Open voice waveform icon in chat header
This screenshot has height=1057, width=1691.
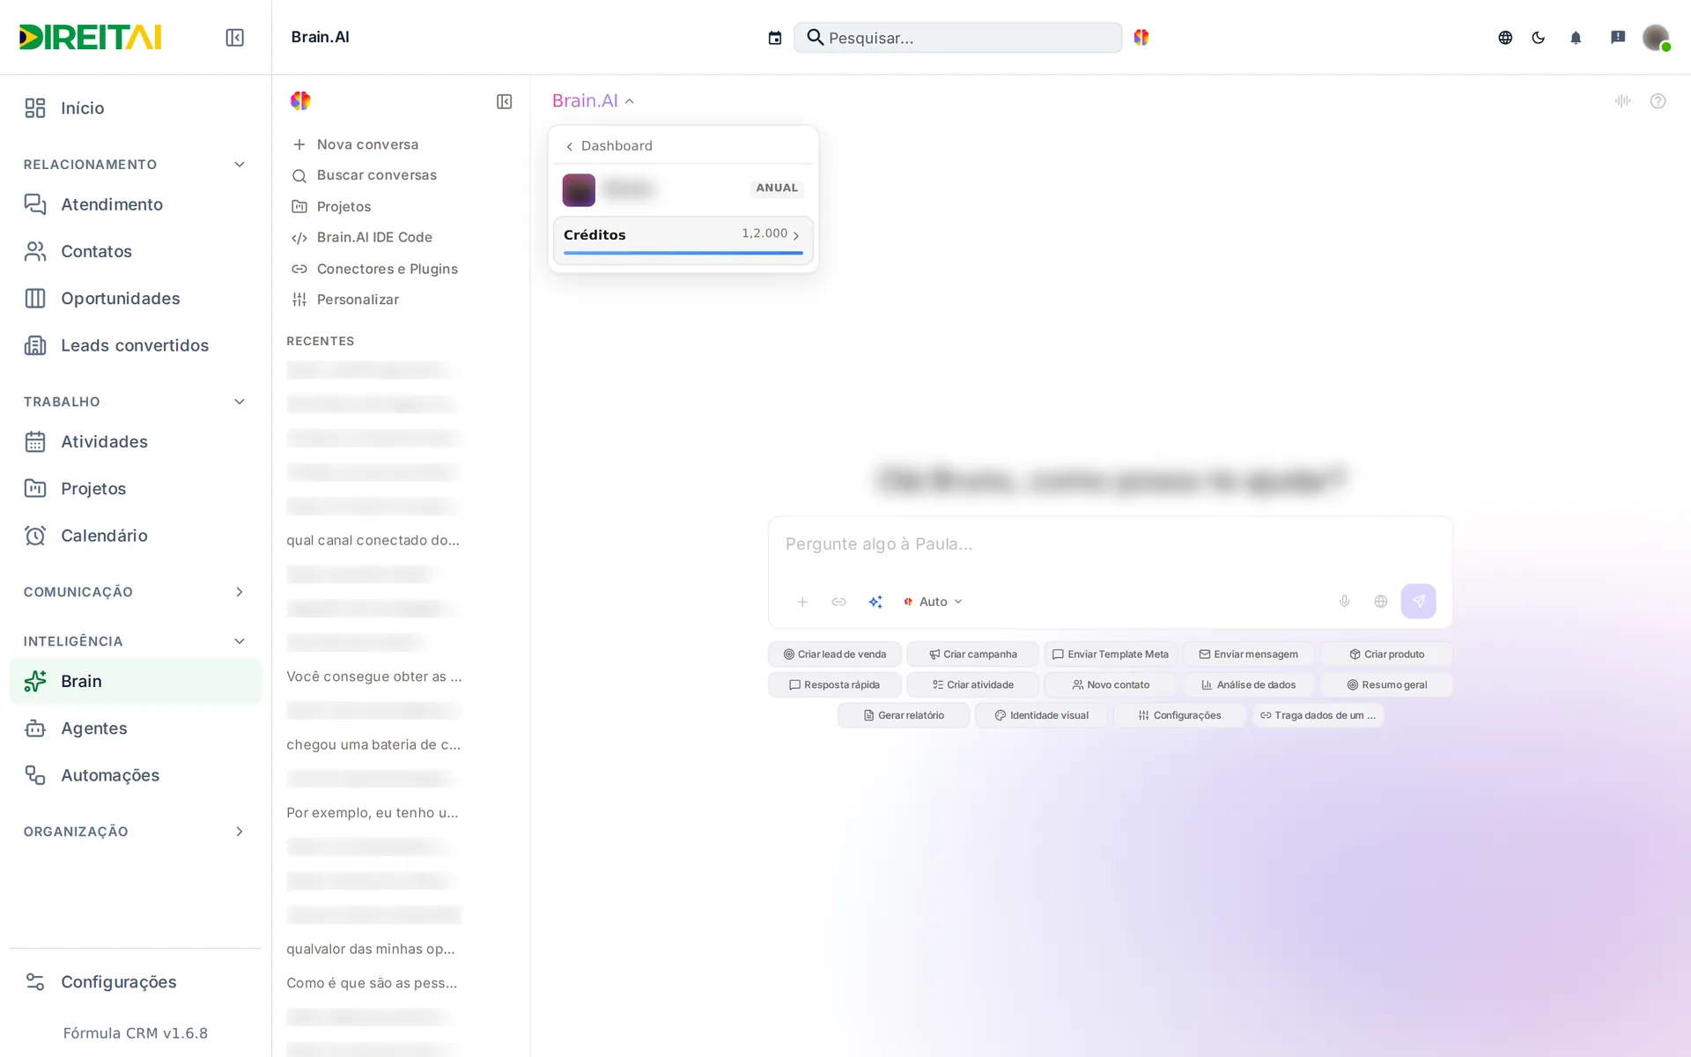point(1622,101)
